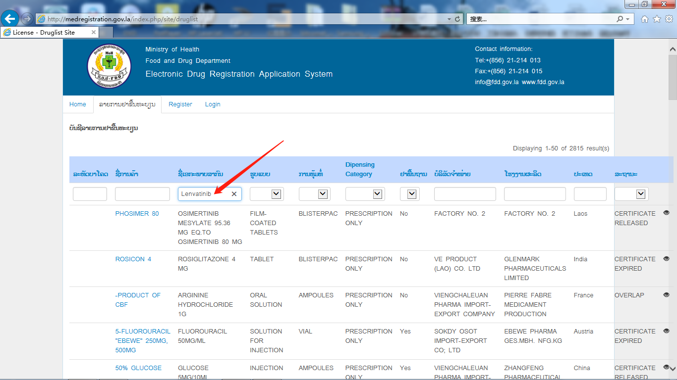This screenshot has height=380, width=677.
Task: Click the browser back arrow button
Action: tap(10, 19)
